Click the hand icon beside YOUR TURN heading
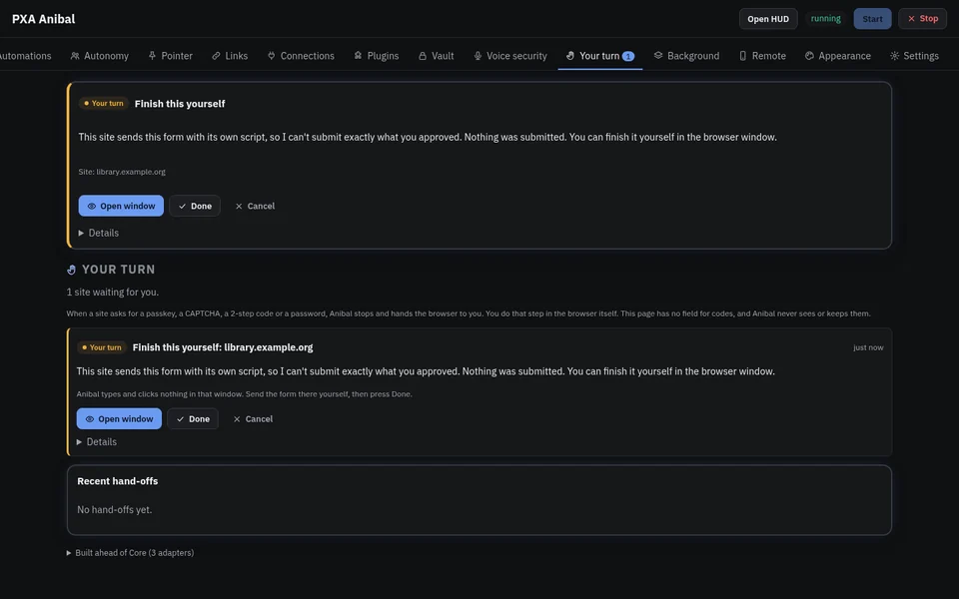The image size is (959, 599). click(72, 270)
